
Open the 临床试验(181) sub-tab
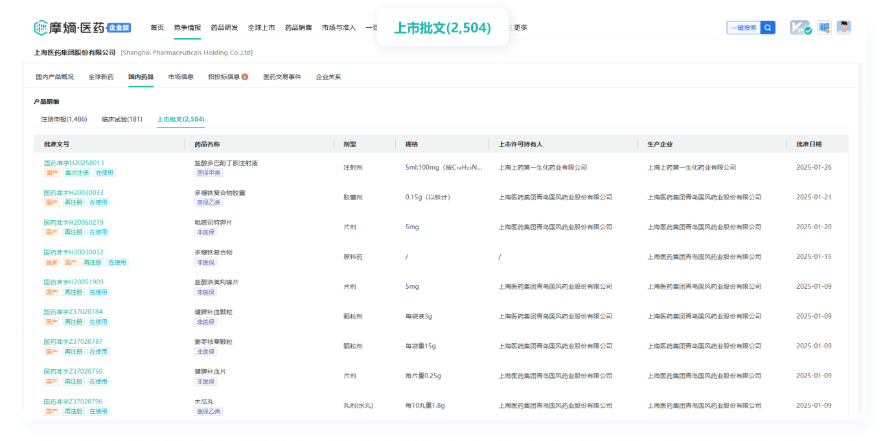pos(122,119)
